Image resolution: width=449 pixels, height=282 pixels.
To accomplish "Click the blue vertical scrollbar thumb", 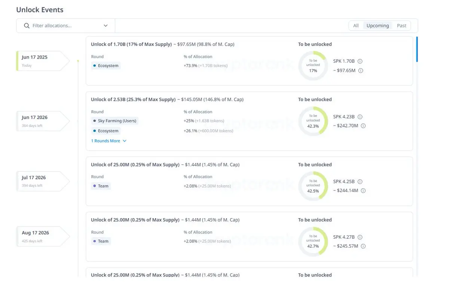I will point(417,49).
